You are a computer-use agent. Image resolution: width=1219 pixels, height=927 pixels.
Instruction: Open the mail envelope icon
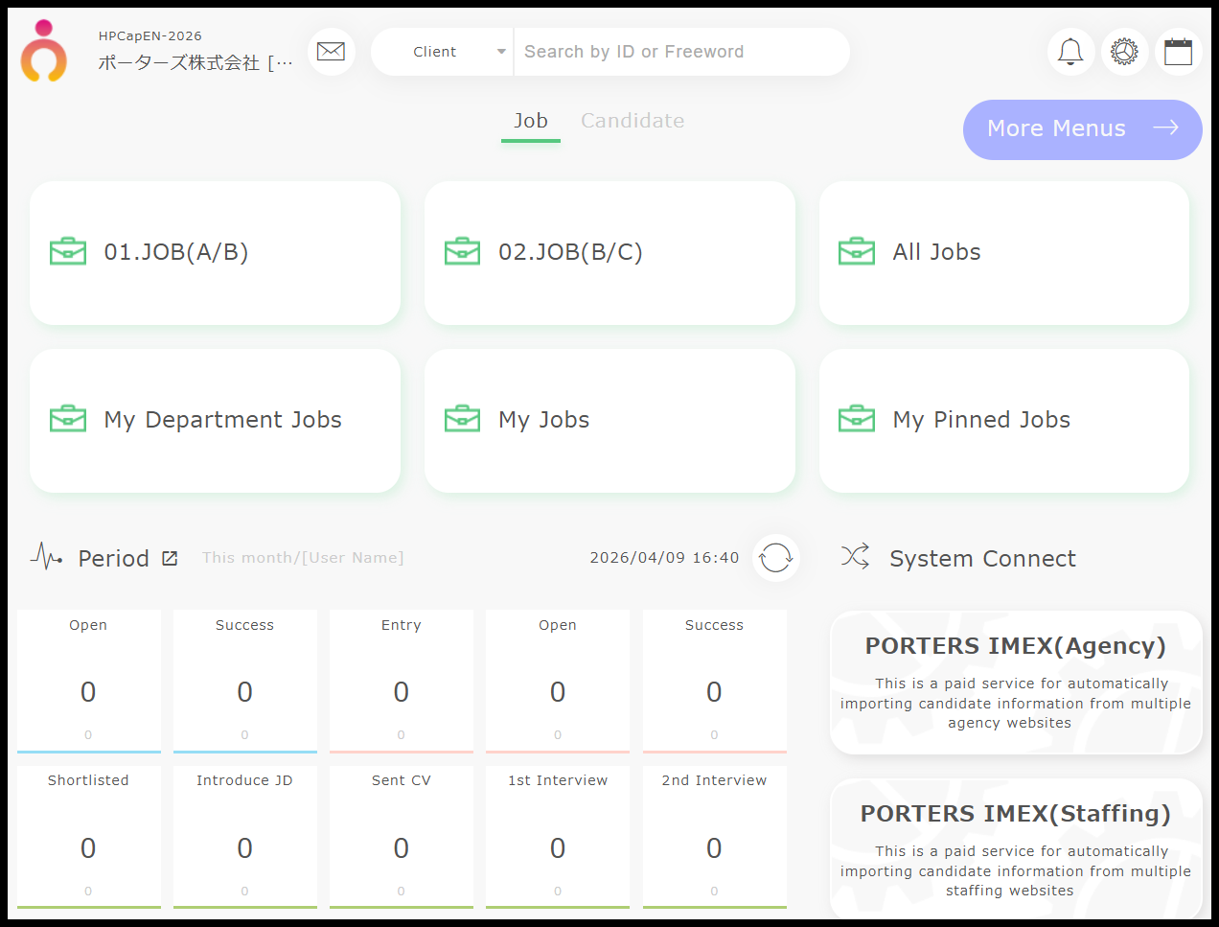pyautogui.click(x=331, y=52)
